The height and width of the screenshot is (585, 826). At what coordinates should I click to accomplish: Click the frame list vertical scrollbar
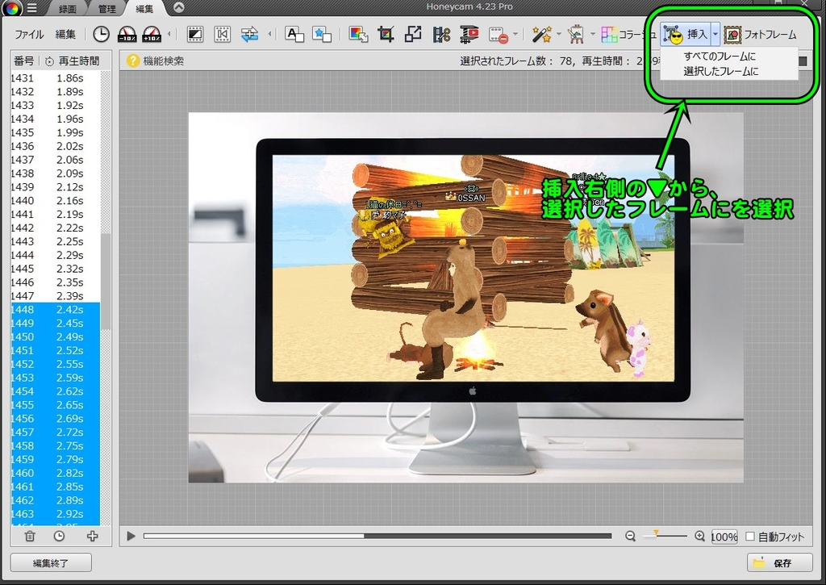click(106, 282)
